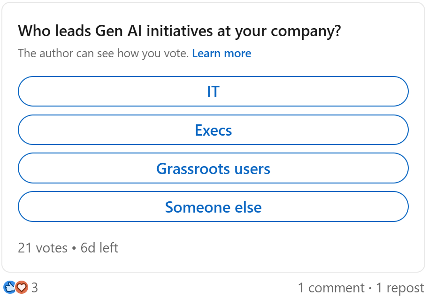Cast your vote for IT leadership
The image size is (428, 298).
pos(214,92)
